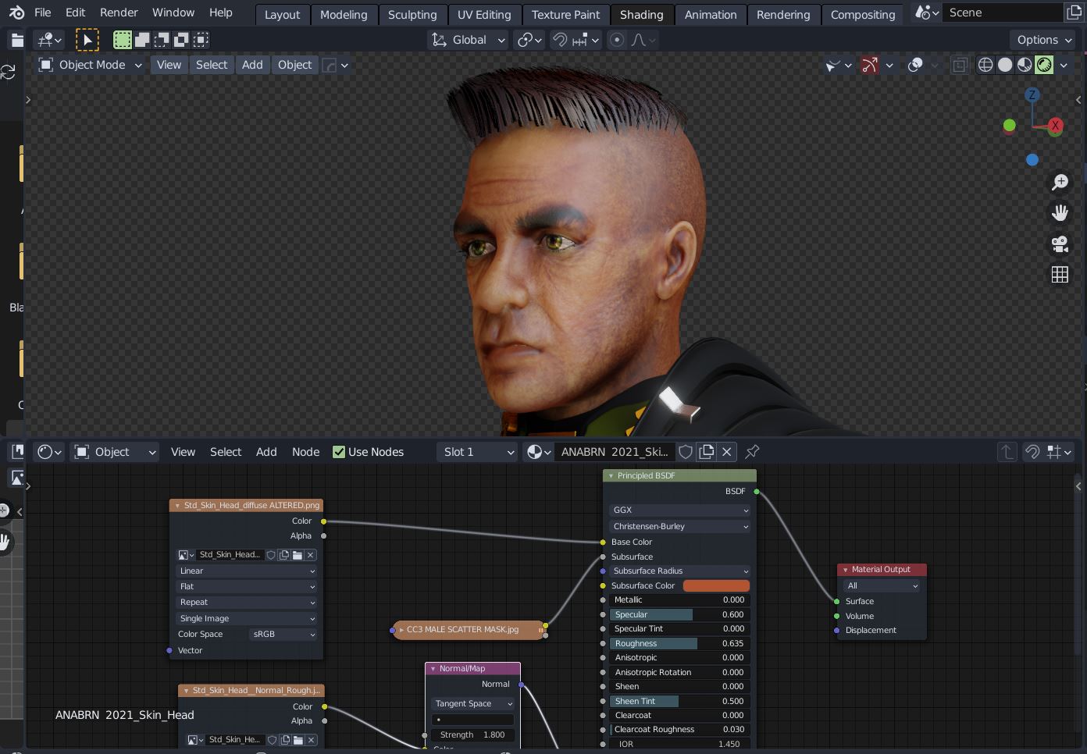
Task: Open proportional editing toggle icon
Action: pos(617,40)
